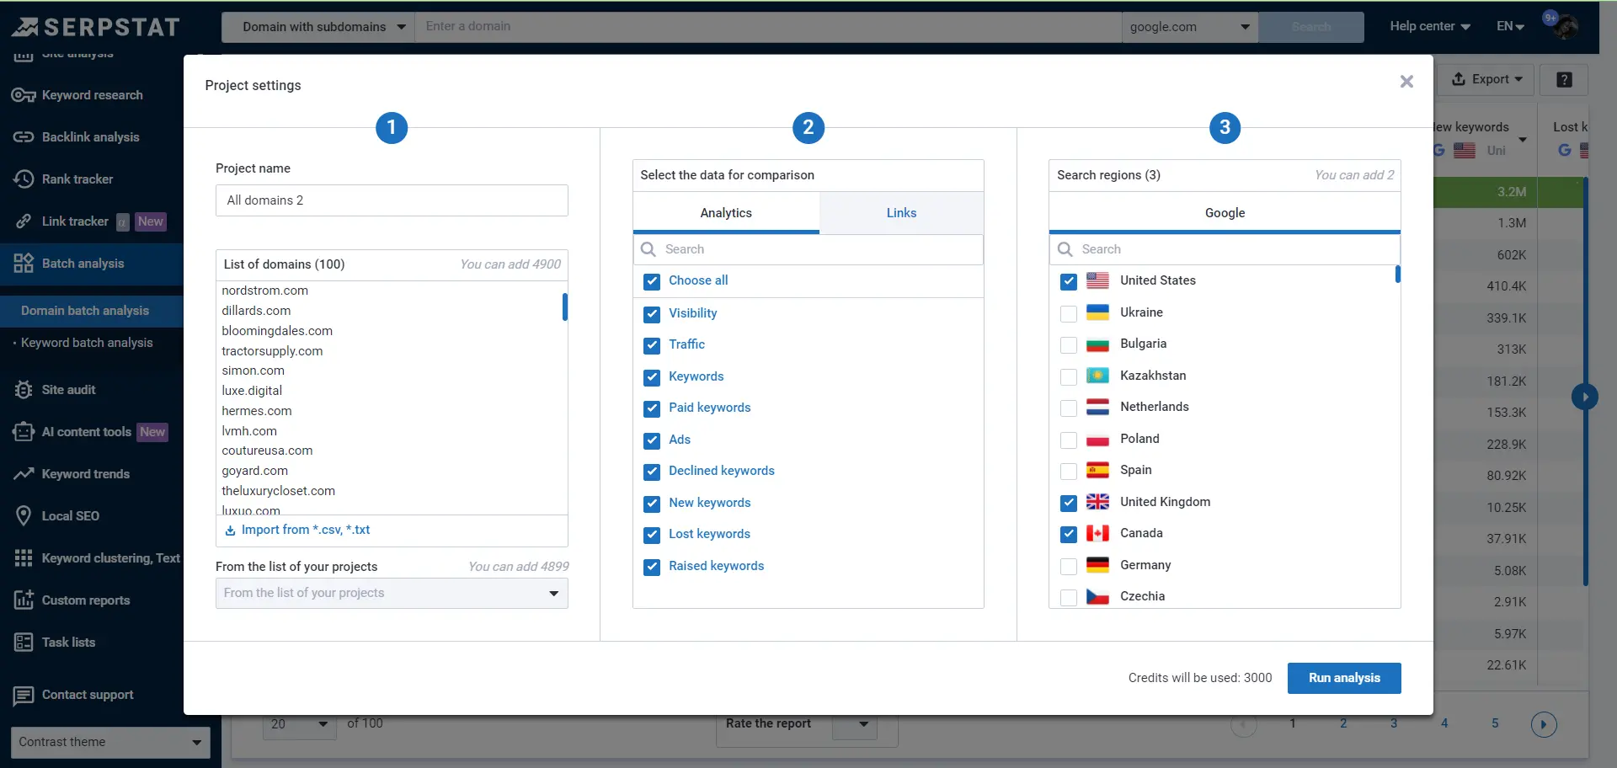Open rows-per-page 20 dropdown
1617x768 pixels.
point(300,723)
